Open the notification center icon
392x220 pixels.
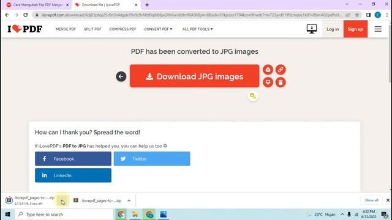385,215
